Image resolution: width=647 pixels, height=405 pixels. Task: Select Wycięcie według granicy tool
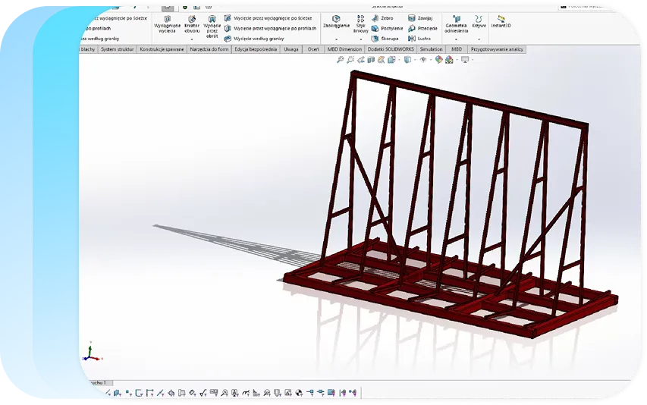pyautogui.click(x=254, y=39)
